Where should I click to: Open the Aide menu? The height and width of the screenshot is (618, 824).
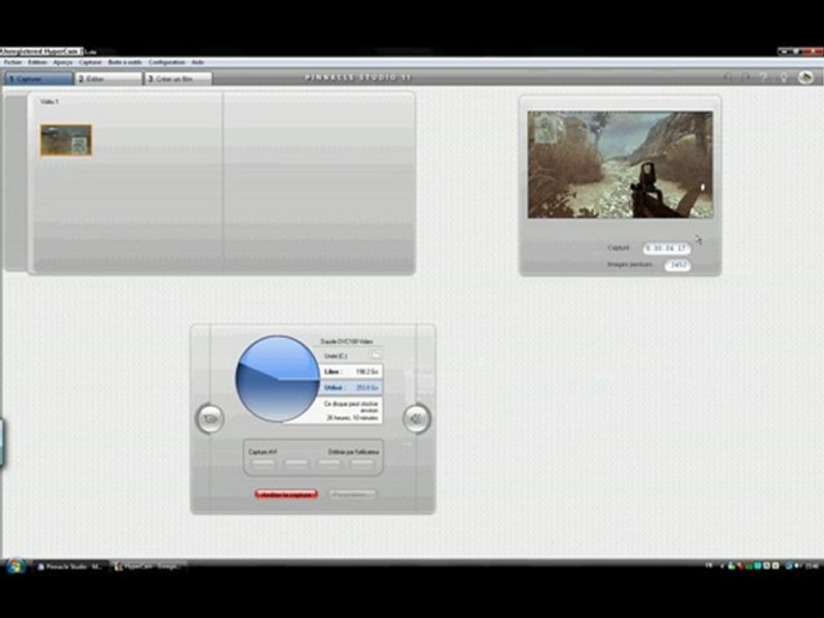click(197, 63)
